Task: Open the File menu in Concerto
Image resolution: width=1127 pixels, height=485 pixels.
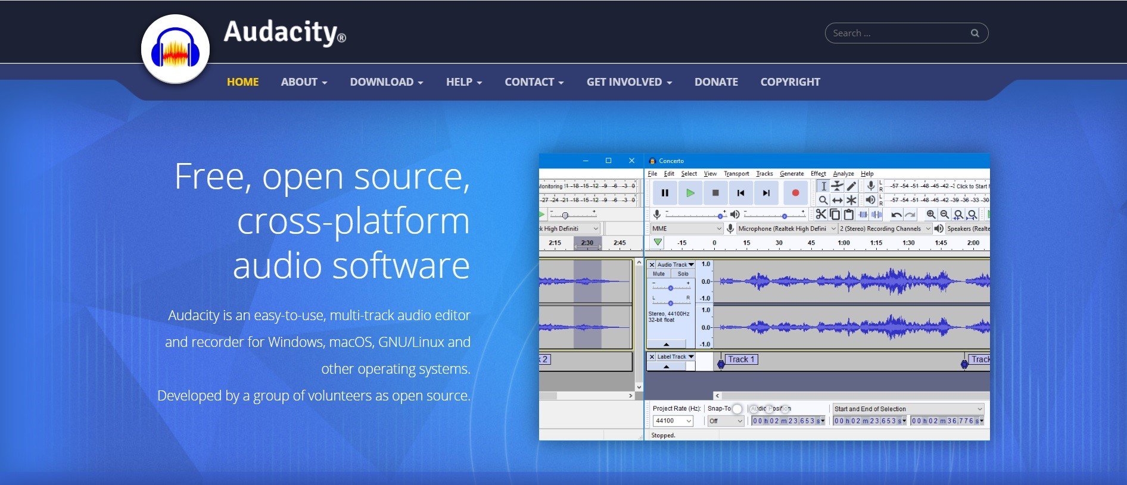Action: click(x=652, y=174)
